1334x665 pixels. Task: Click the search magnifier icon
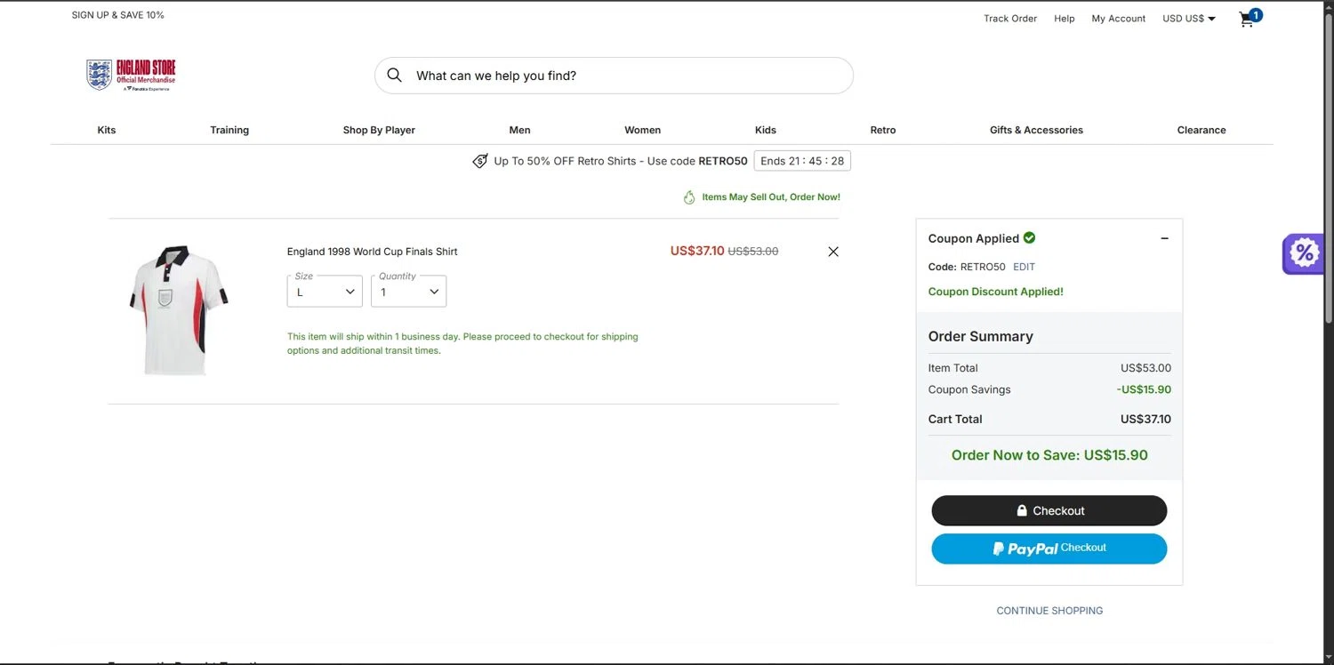tap(395, 76)
